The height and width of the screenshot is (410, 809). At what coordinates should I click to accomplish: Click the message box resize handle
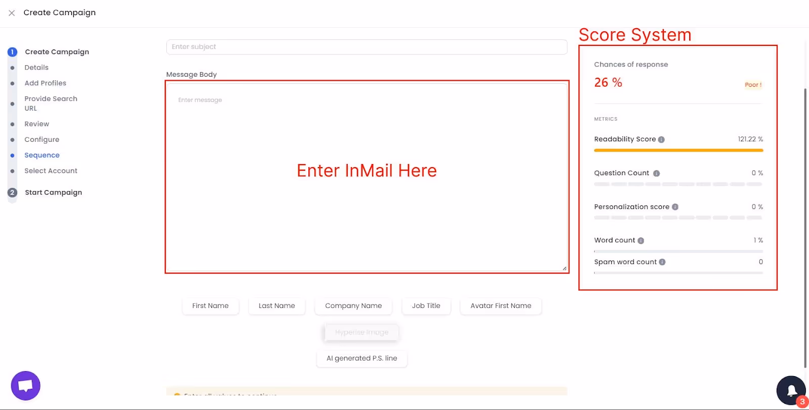point(564,268)
